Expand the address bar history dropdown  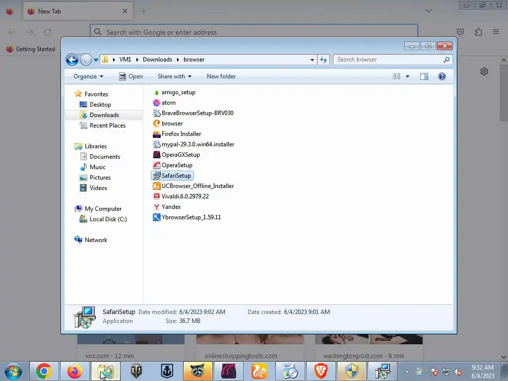[312, 60]
